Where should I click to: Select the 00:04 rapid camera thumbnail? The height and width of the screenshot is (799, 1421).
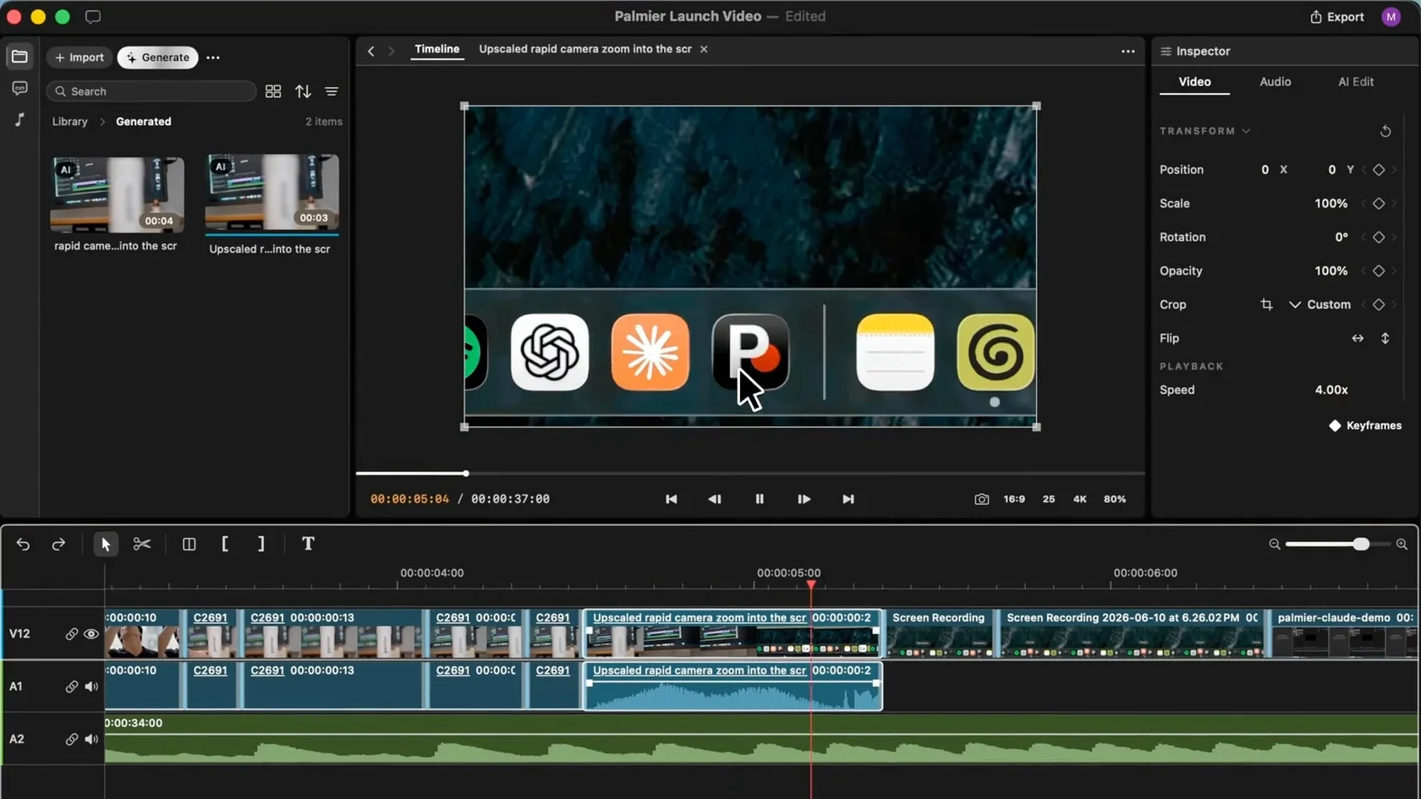117,194
